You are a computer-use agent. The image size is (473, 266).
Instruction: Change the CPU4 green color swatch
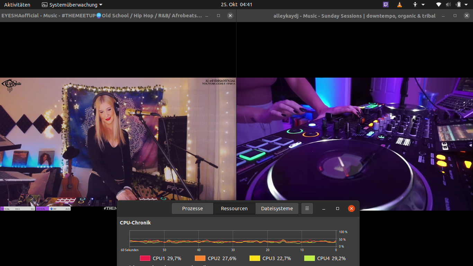click(x=310, y=258)
